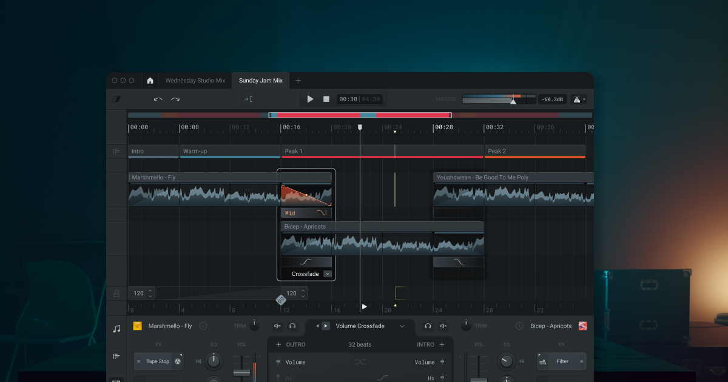Click the music note icon in the left sidebar
The image size is (728, 382).
pos(116,329)
